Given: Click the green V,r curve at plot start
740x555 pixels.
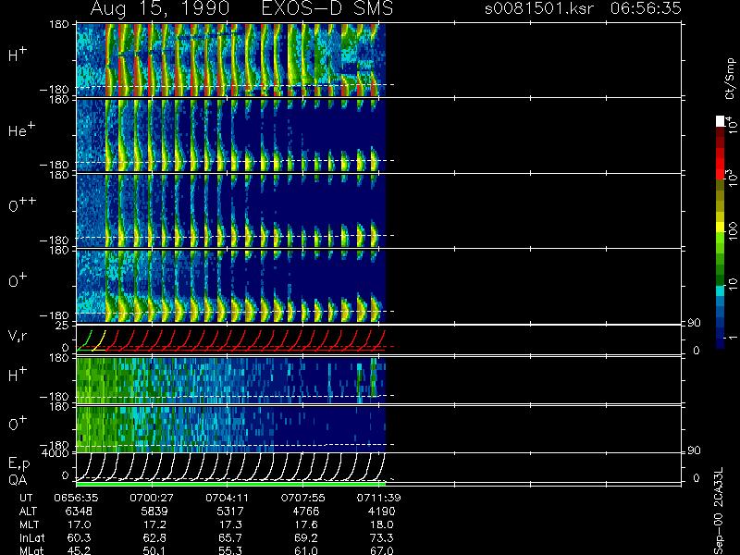Looking at the screenshot, I should point(84,340).
